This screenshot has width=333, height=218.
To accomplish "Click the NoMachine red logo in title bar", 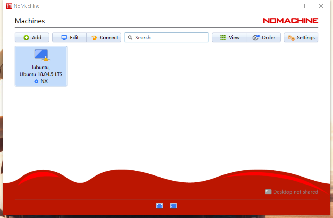I will coord(9,6).
